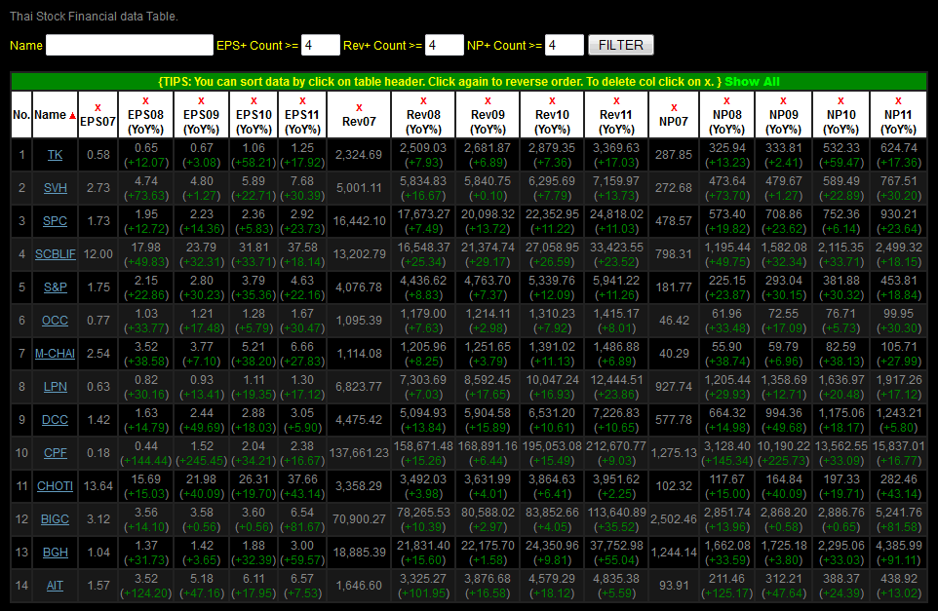Click the EPS+ Count input box
The height and width of the screenshot is (611, 938).
point(321,45)
